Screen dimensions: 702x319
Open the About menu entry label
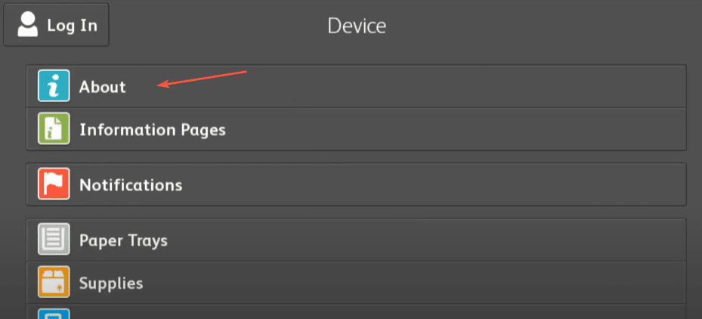[102, 87]
